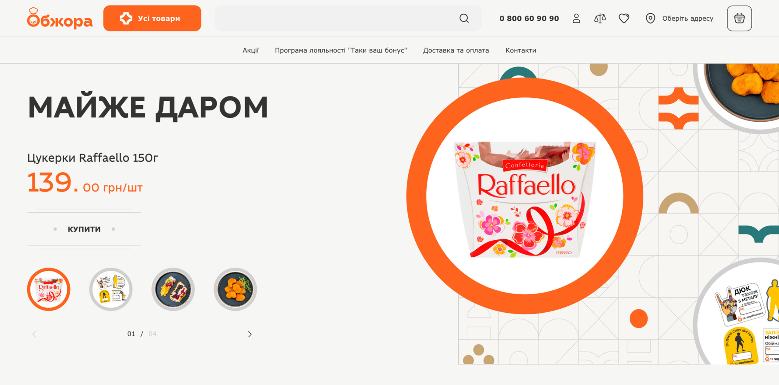Call phone number 0 800 60 90 90
The width and height of the screenshot is (779, 385).
pos(529,19)
